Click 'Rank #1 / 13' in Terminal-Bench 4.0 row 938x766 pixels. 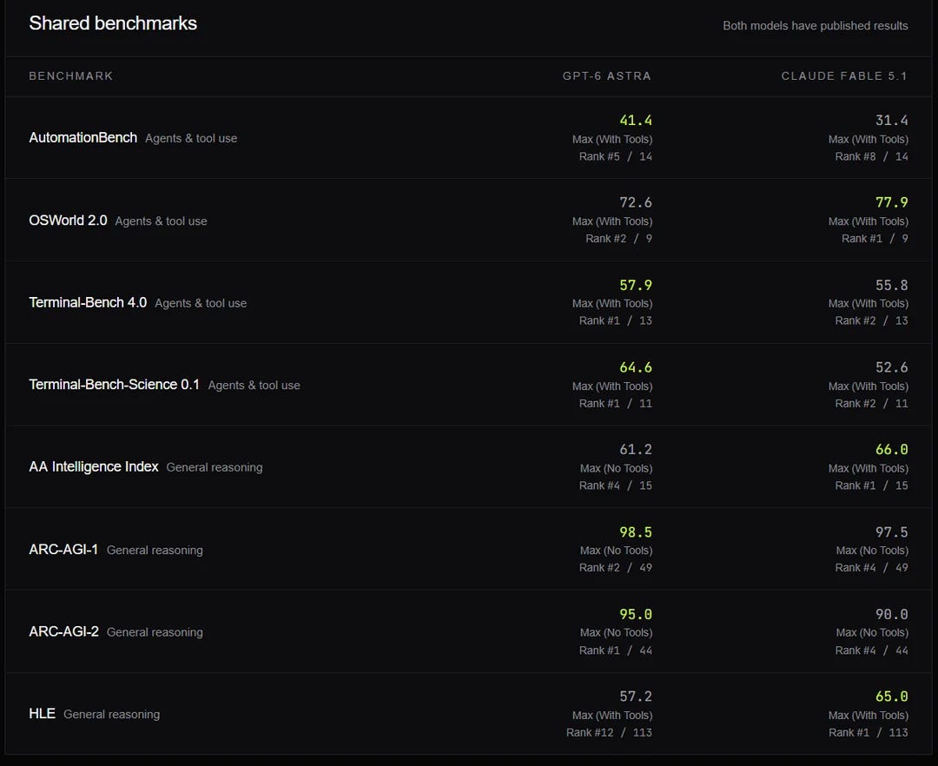click(x=616, y=321)
